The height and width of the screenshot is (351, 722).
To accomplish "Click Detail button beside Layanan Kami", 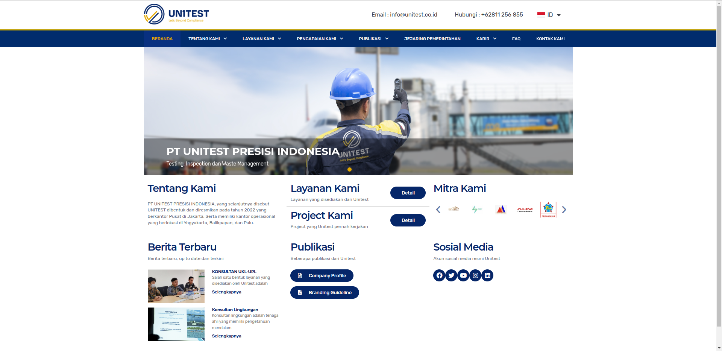I will coord(408,193).
